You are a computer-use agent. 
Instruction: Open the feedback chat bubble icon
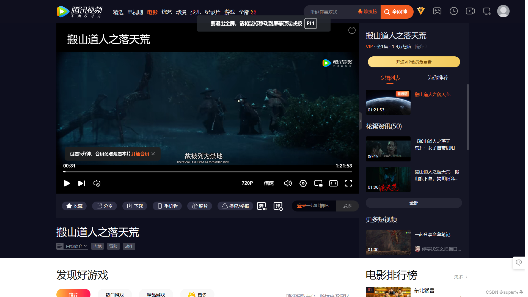[519, 263]
